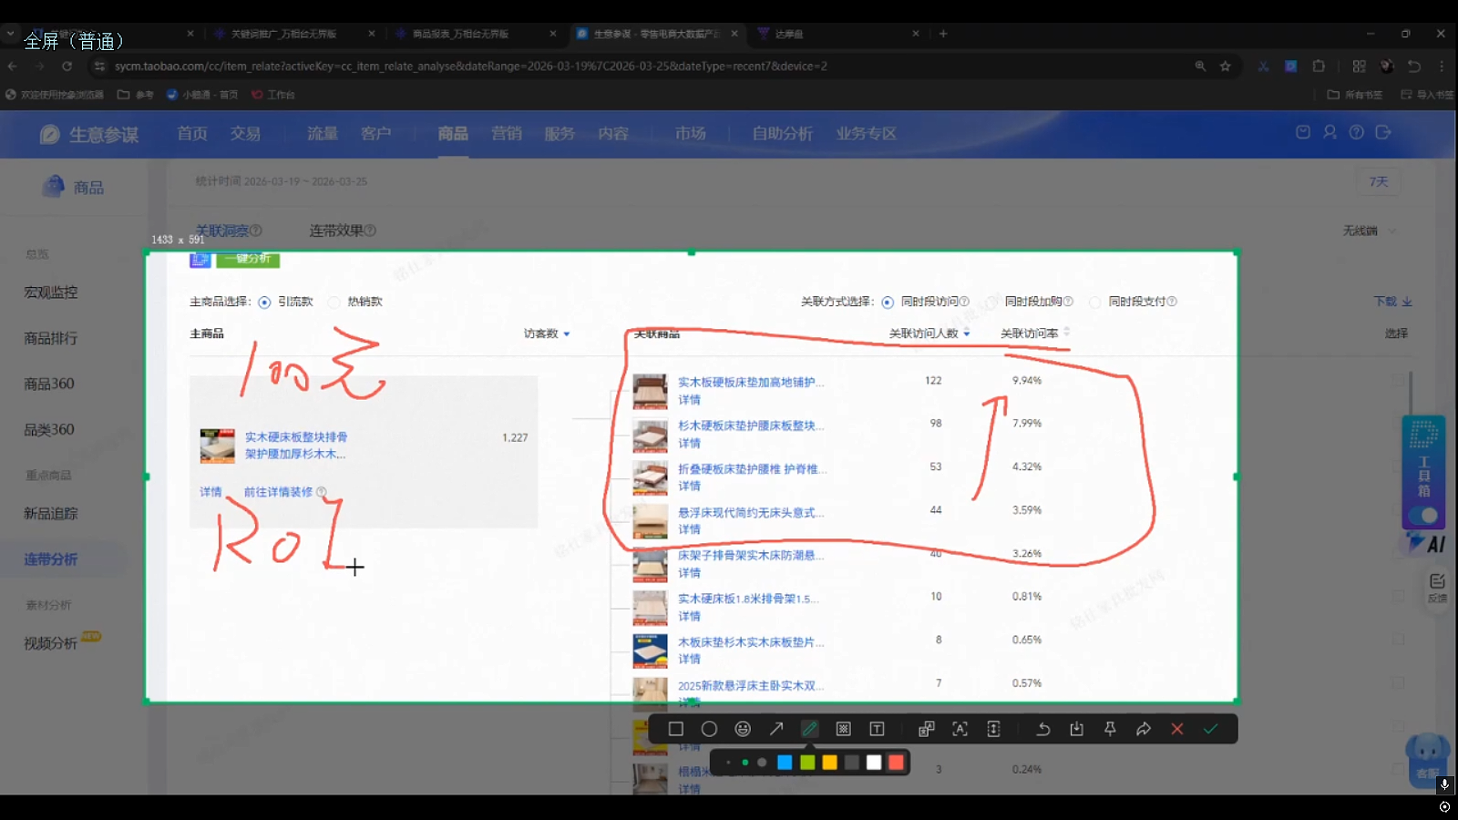Screen dimensions: 1458x820
Task: Cancel screenshot with red X
Action: [x=1177, y=729]
